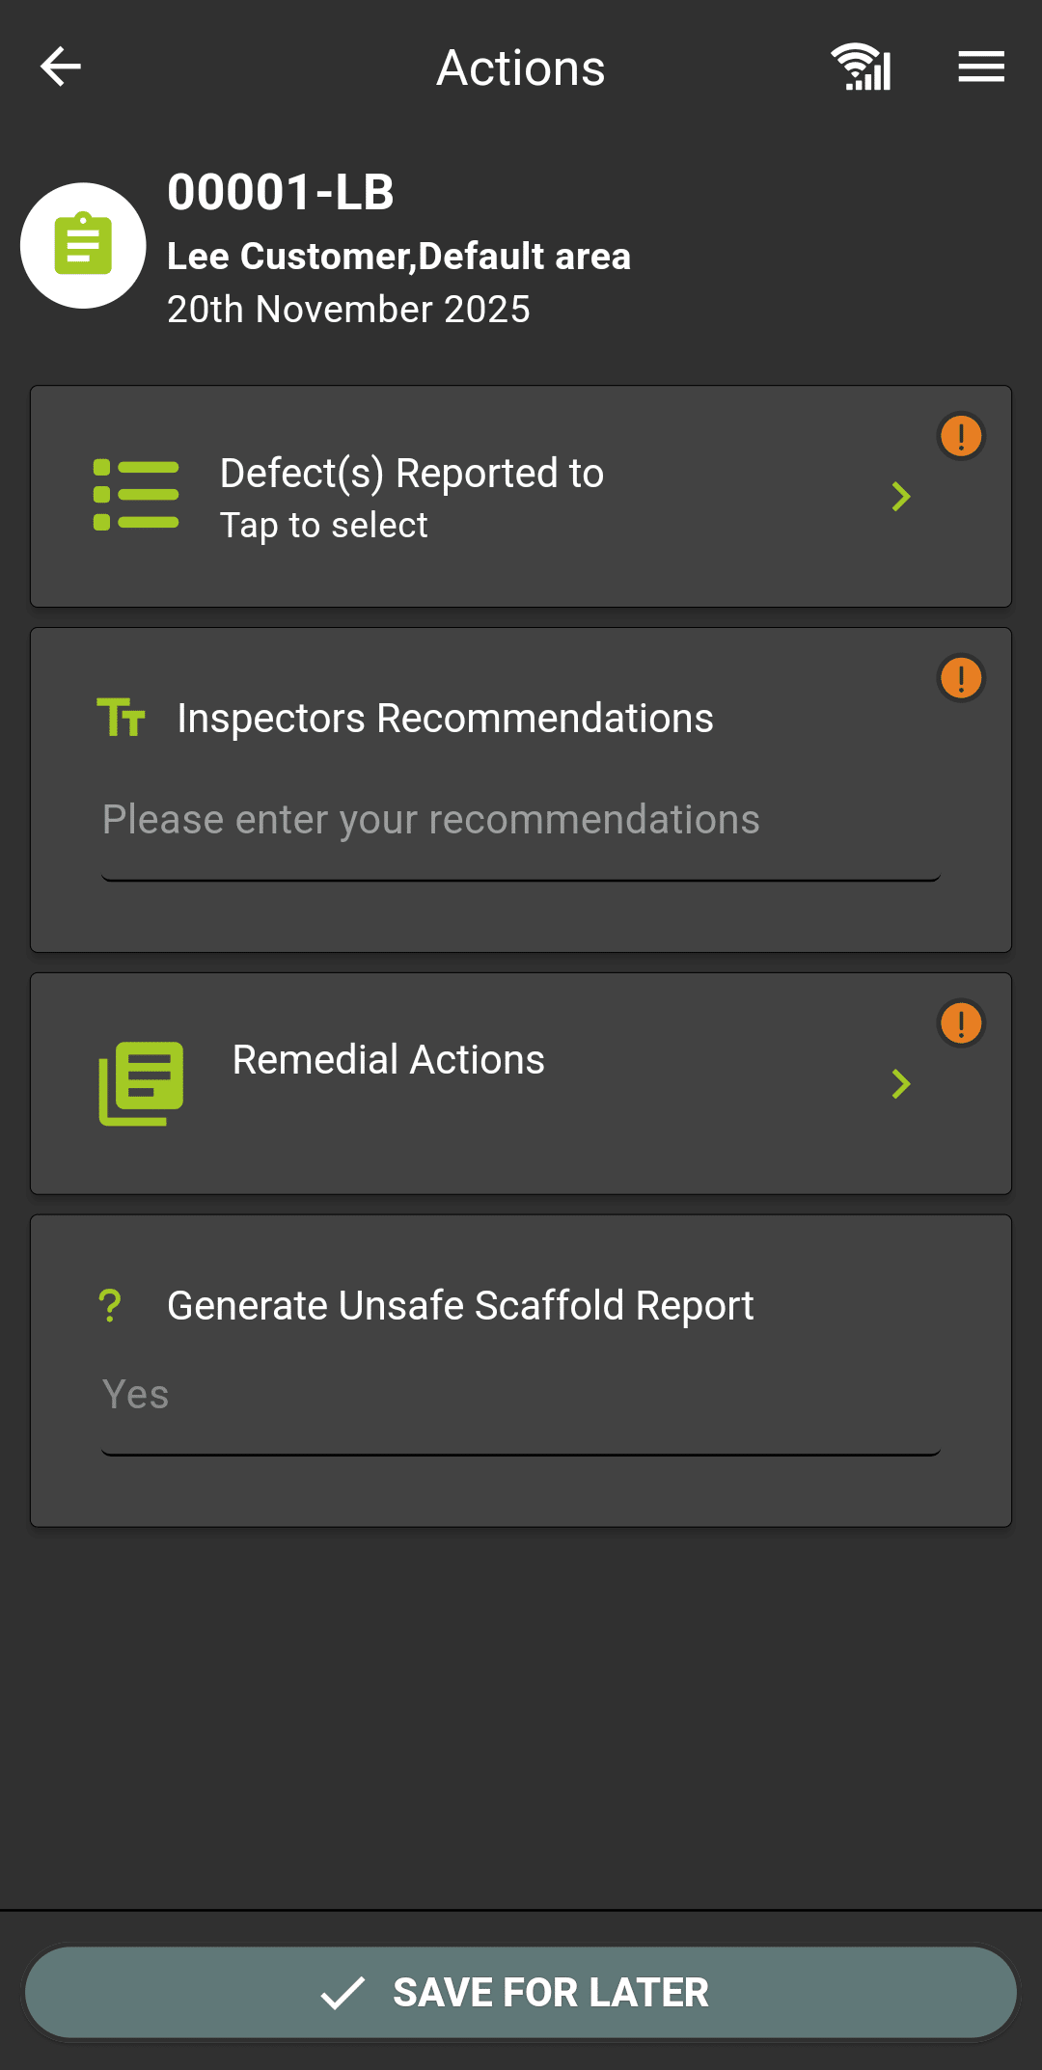Tap the Remedial Actions document icon
This screenshot has width=1042, height=2070.
[141, 1082]
